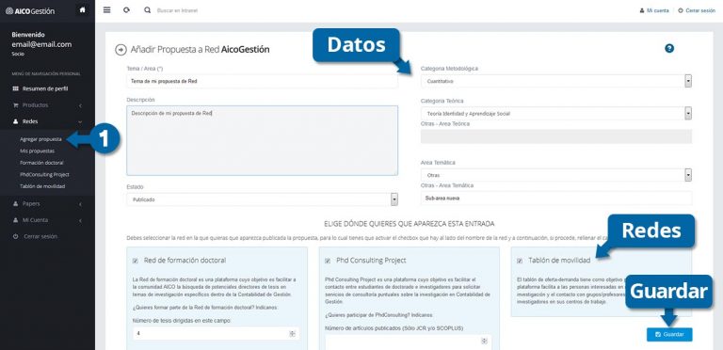Screen dimensions: 723x350
Task: Click the Papers person icon
Action: 16,203
